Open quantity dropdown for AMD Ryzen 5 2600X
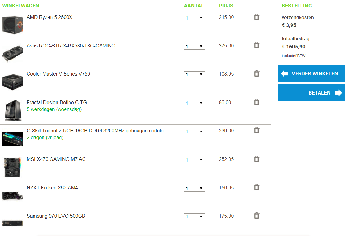Viewport: 349px width, 236px height. click(x=194, y=18)
